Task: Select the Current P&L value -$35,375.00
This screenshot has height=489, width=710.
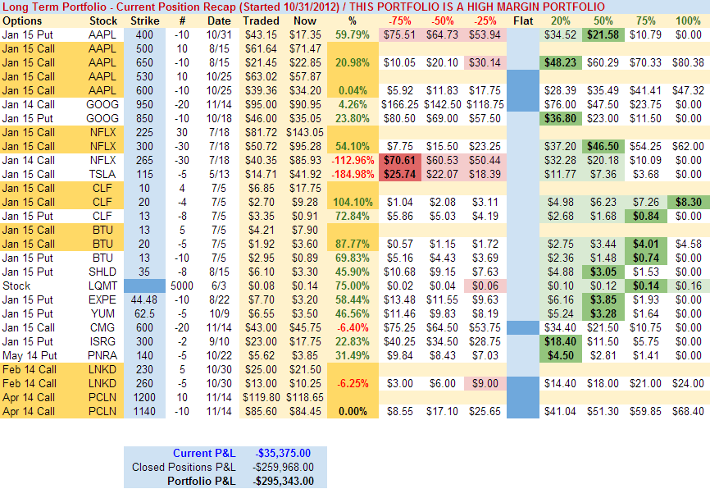Action: (283, 453)
